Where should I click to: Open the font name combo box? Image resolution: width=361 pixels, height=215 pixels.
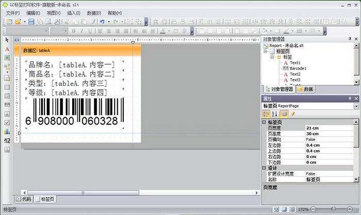click(x=27, y=31)
